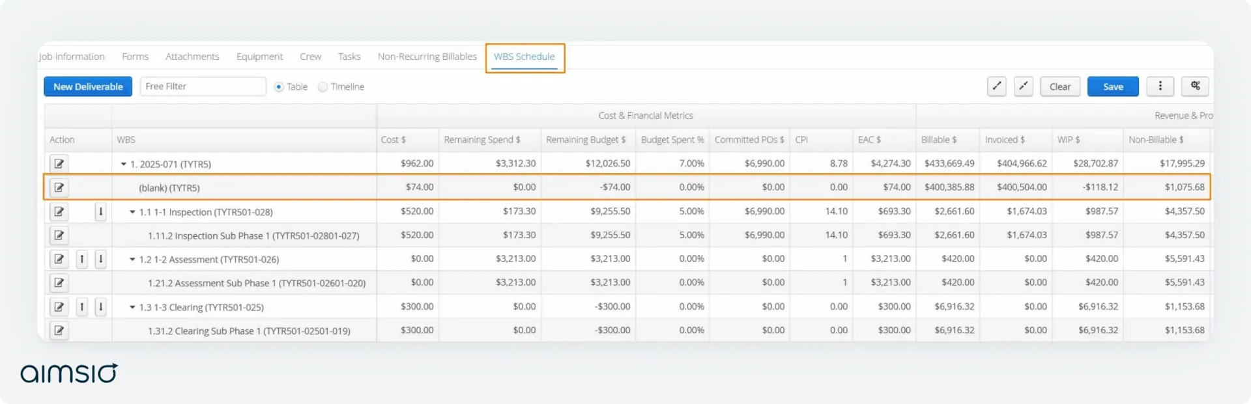Click the -$118.12 WIP cell

click(1087, 187)
